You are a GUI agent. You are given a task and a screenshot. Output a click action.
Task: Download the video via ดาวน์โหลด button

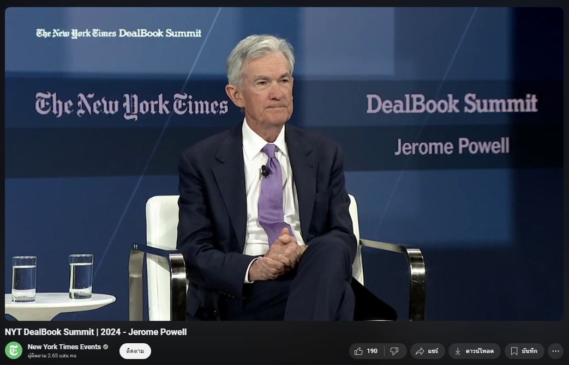[474, 351]
